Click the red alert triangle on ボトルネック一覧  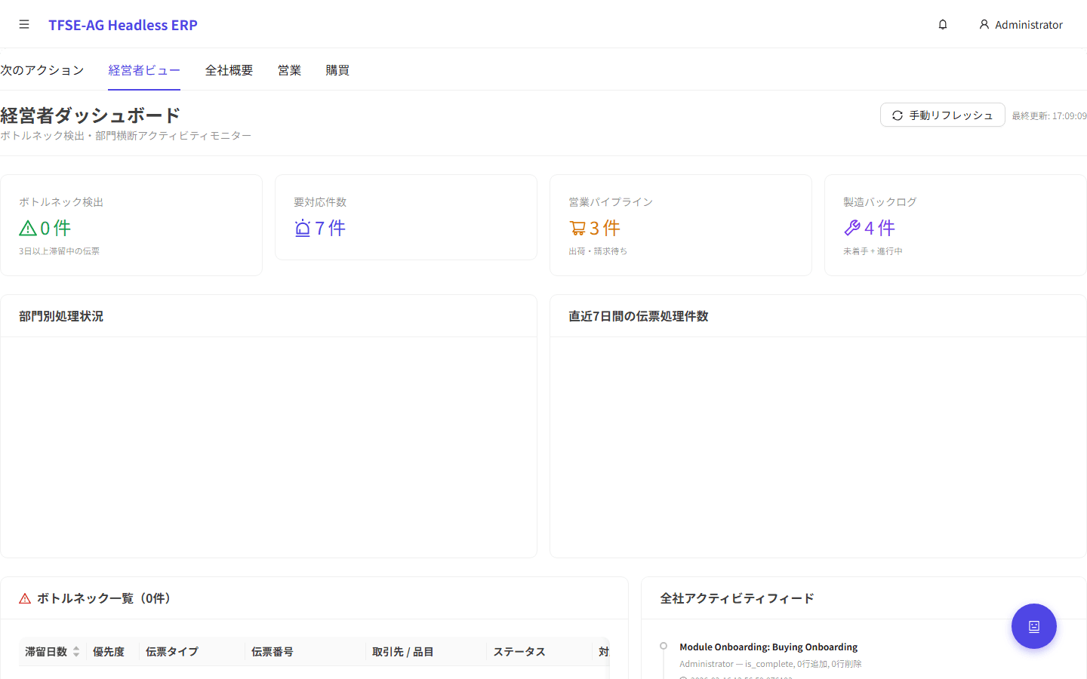24,598
